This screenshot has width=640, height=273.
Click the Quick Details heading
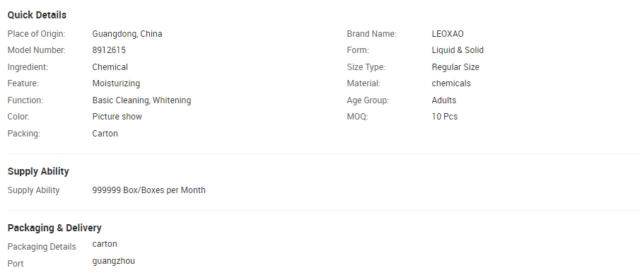(x=37, y=15)
